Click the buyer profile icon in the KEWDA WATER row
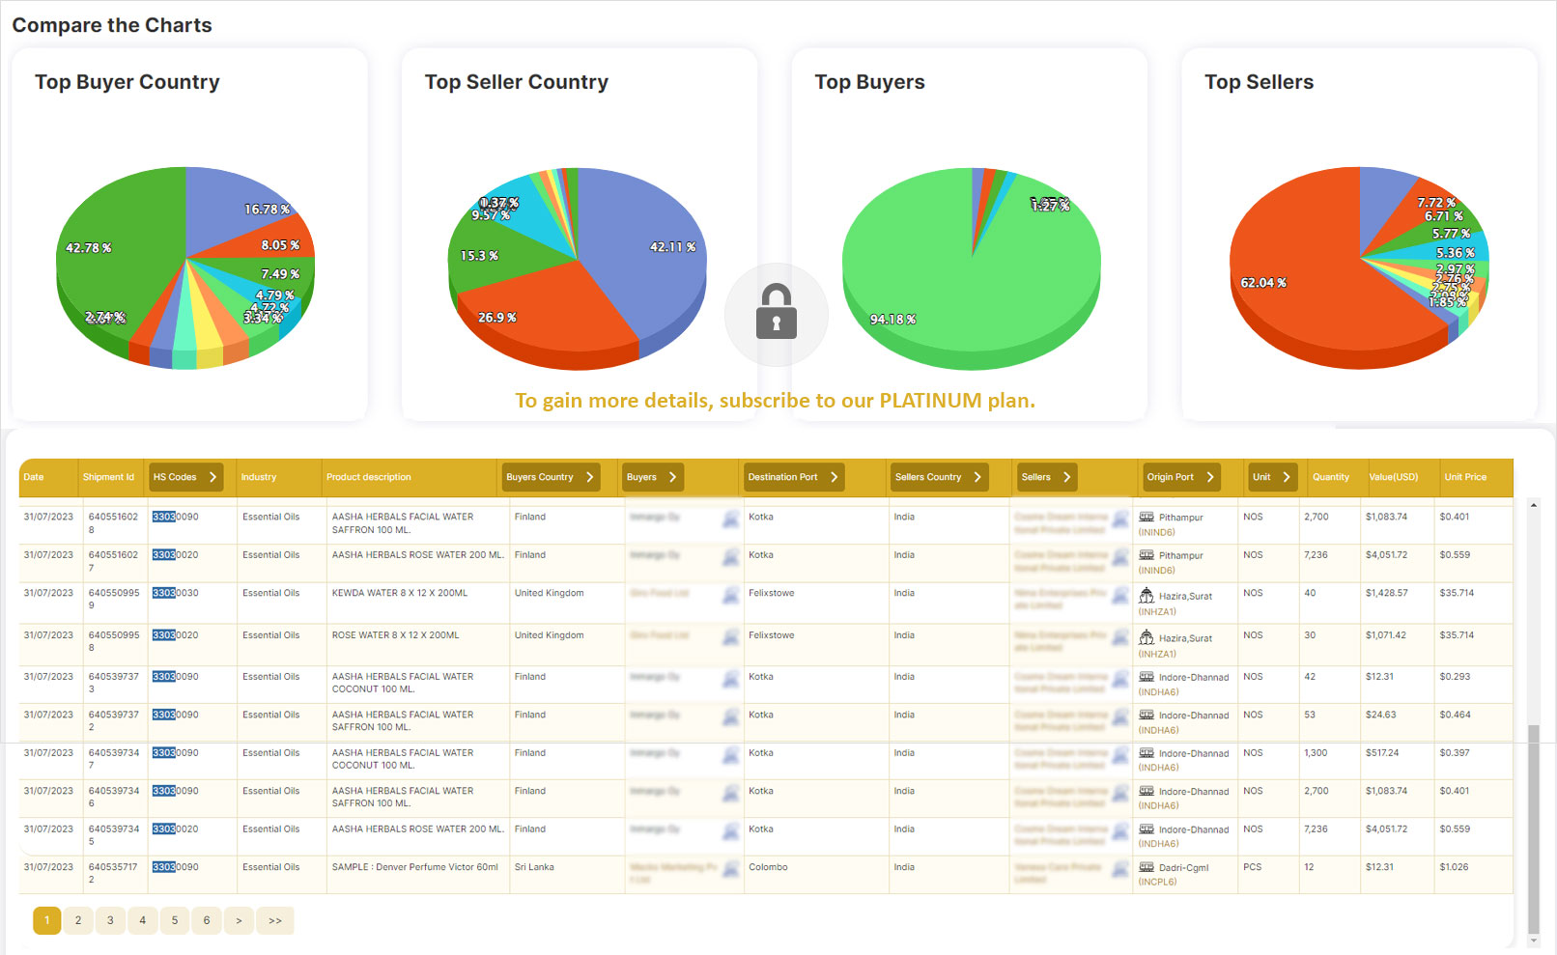 coord(730,597)
